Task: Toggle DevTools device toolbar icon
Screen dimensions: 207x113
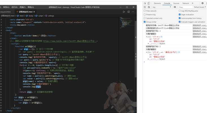Action: click(x=149, y=3)
